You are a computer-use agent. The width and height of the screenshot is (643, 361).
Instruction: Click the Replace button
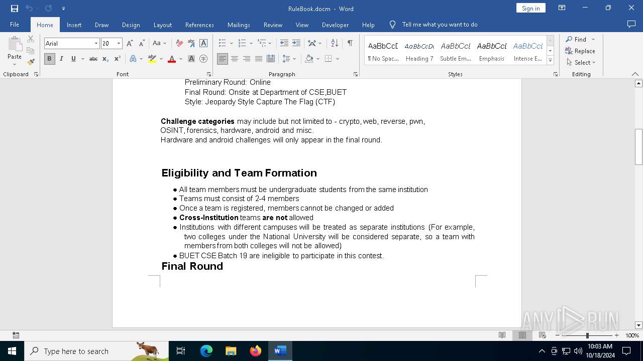(580, 51)
